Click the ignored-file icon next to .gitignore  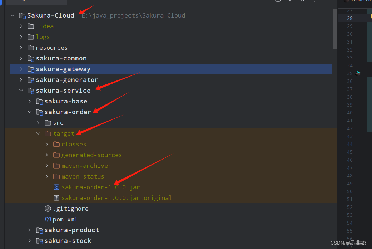coord(48,209)
